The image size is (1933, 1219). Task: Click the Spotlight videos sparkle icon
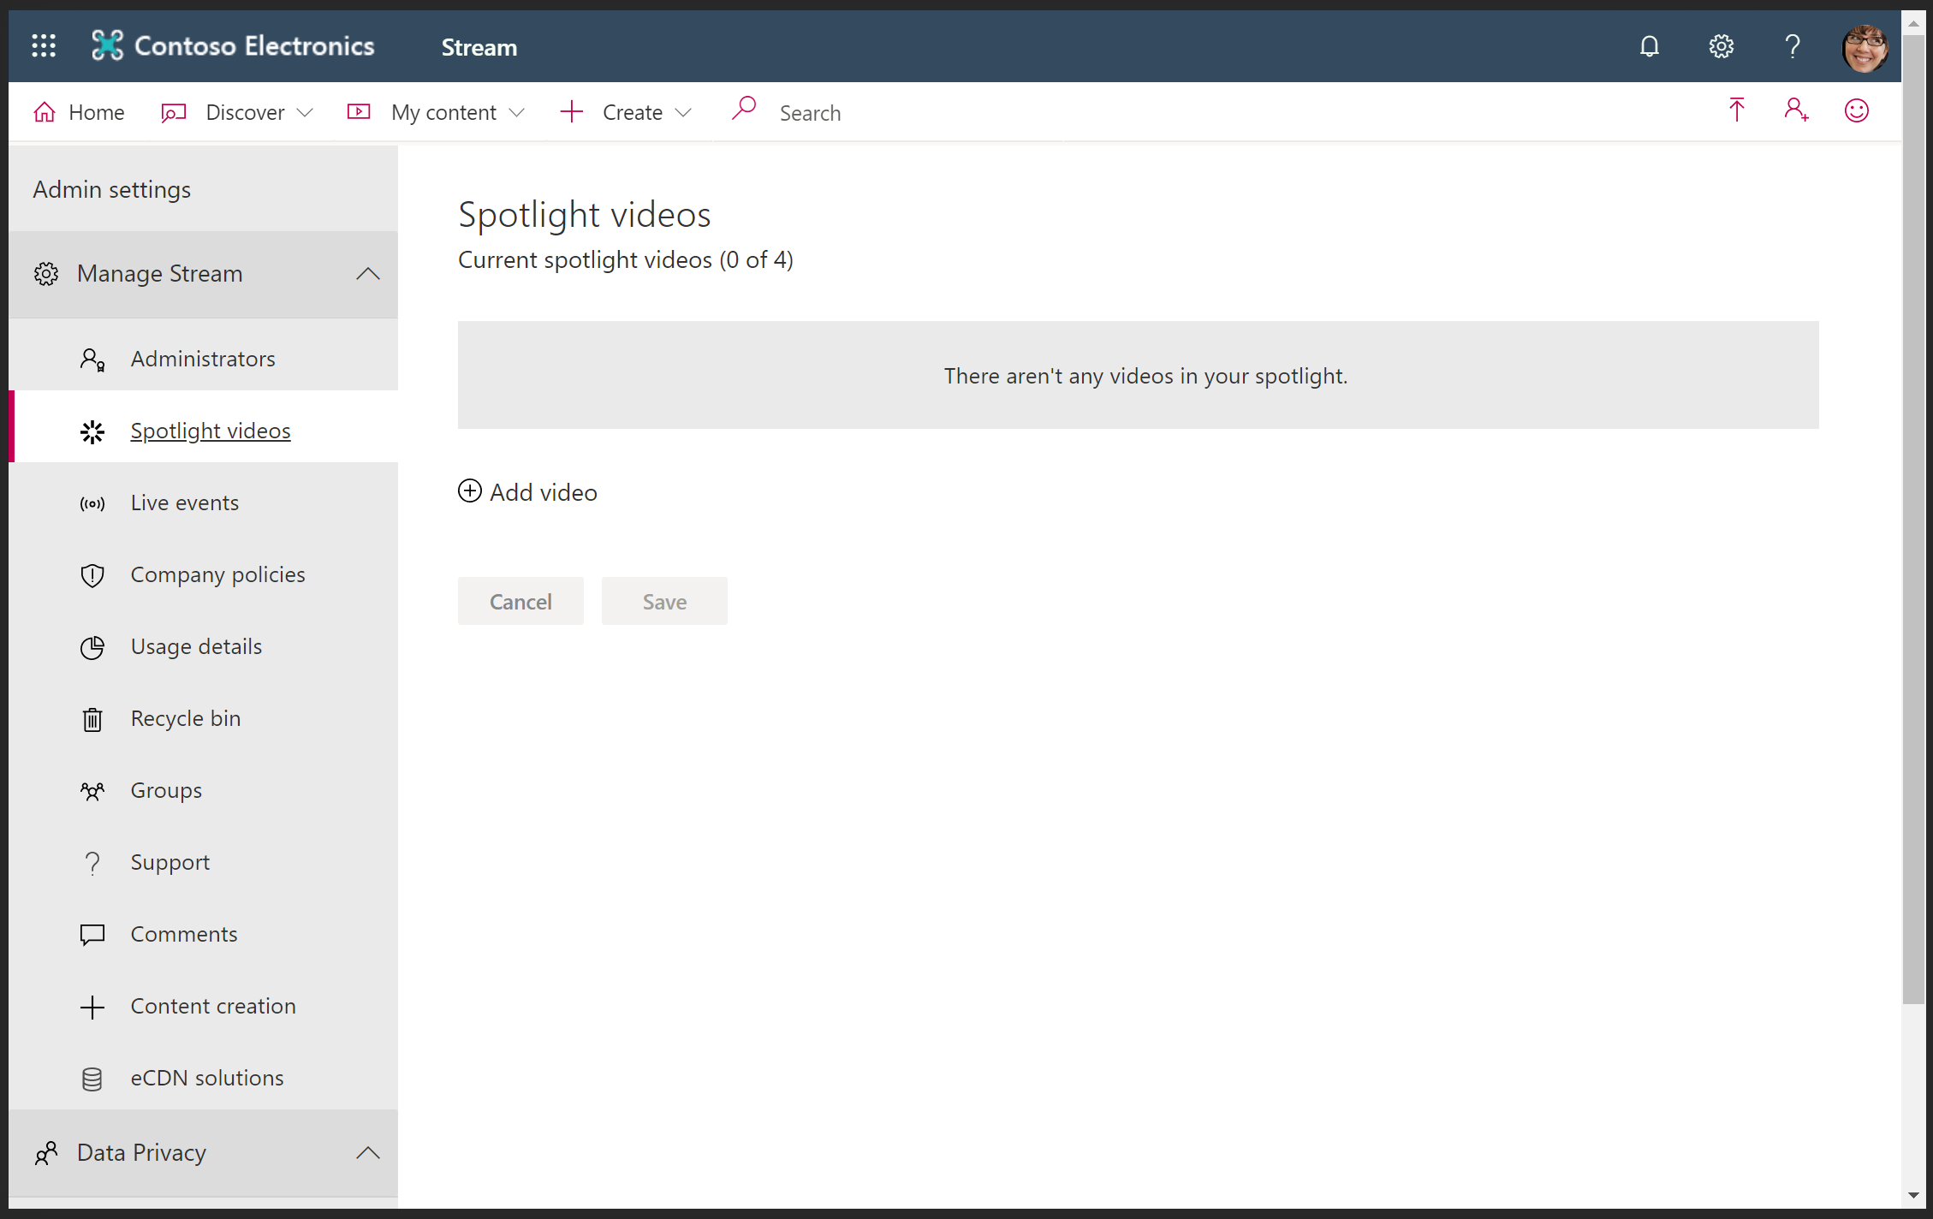tap(92, 432)
